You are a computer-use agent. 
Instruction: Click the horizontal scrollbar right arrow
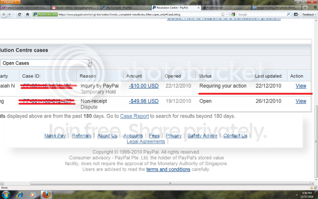click(313, 183)
